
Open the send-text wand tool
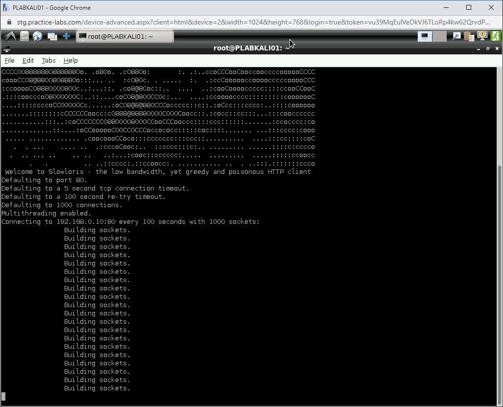[x=457, y=36]
